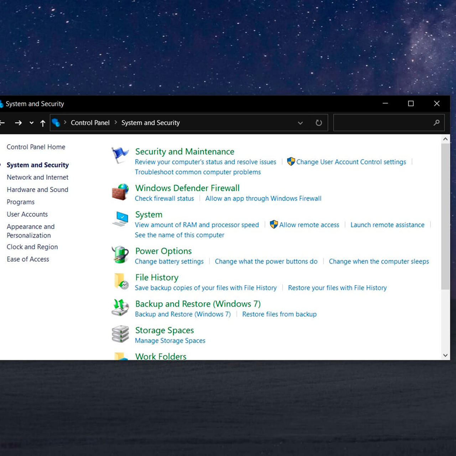Image resolution: width=456 pixels, height=456 pixels.
Task: Open recent locations dropdown arrow
Action: pyautogui.click(x=31, y=123)
